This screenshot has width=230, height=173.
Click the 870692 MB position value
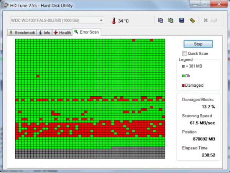coord(204,139)
